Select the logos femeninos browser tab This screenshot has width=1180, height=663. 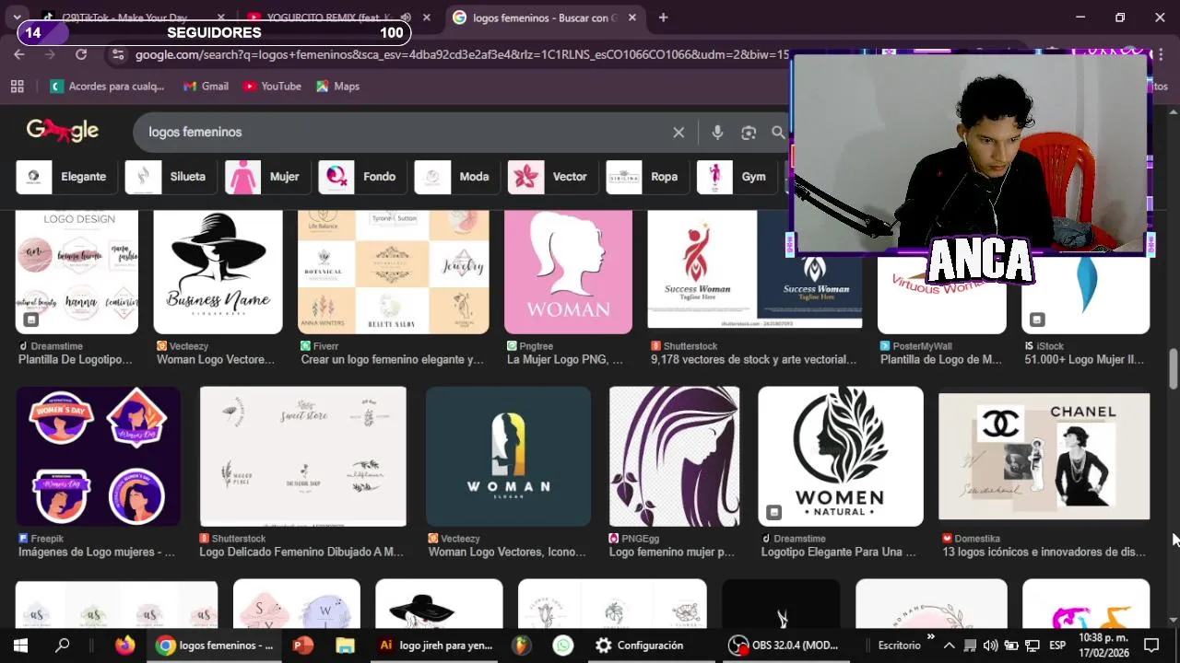click(544, 17)
